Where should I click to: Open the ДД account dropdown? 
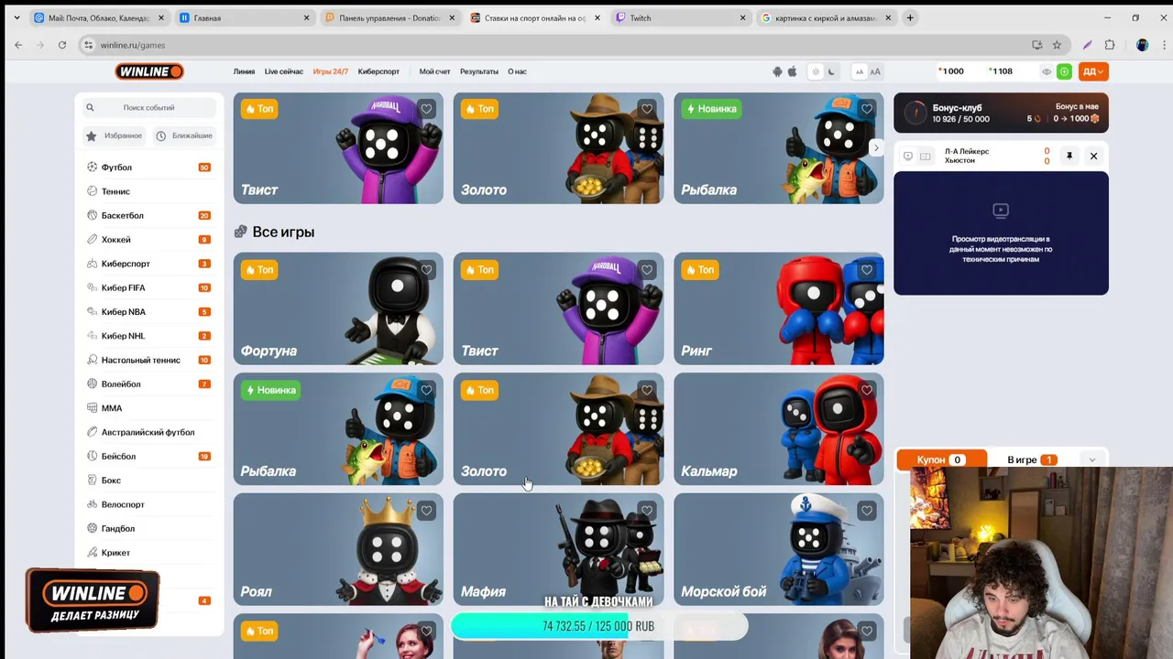(1092, 71)
